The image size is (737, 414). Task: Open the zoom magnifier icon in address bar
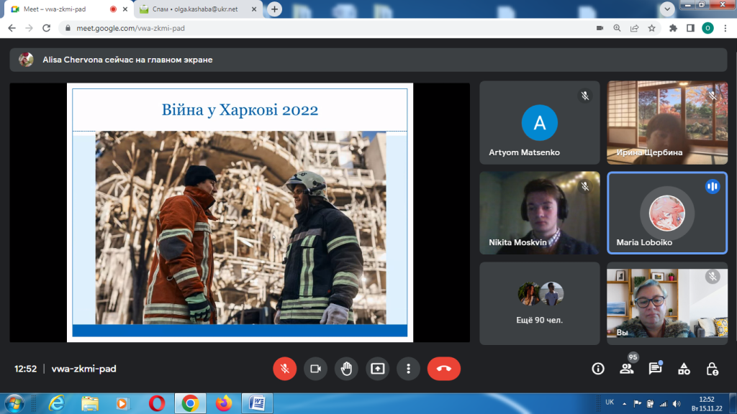click(x=617, y=28)
